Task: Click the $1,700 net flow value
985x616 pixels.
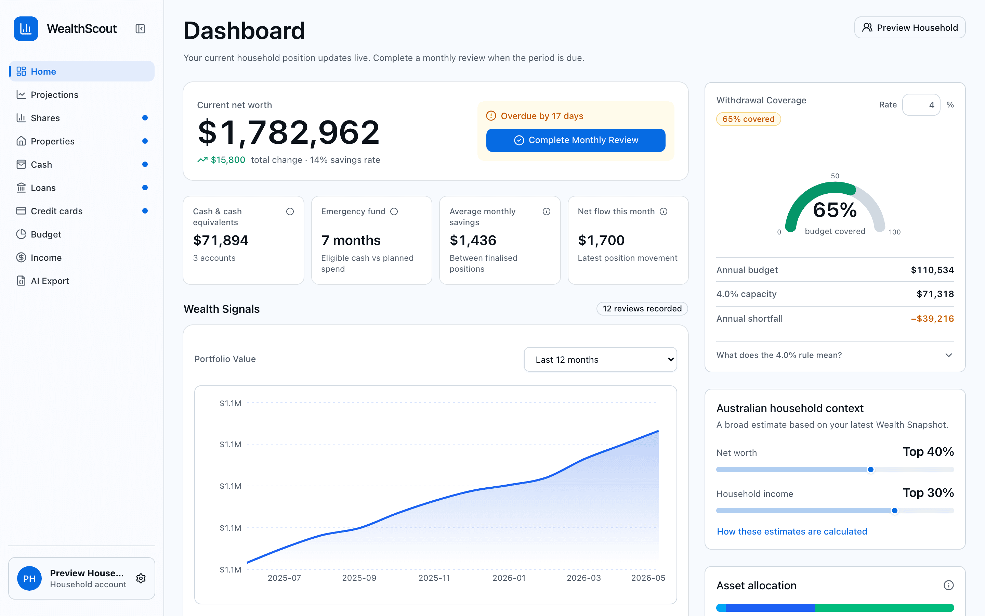Action: tap(601, 240)
